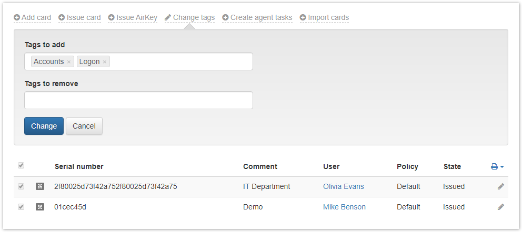Toggle the select-all checkbox in table header

point(21,165)
